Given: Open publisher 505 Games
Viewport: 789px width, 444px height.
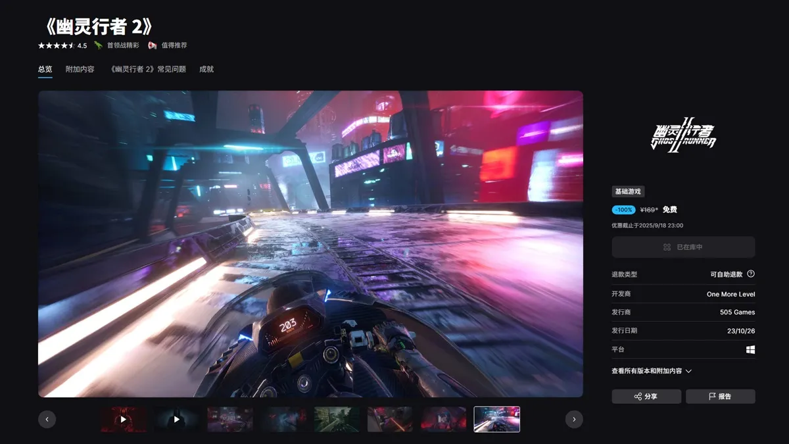Looking at the screenshot, I should click(737, 312).
